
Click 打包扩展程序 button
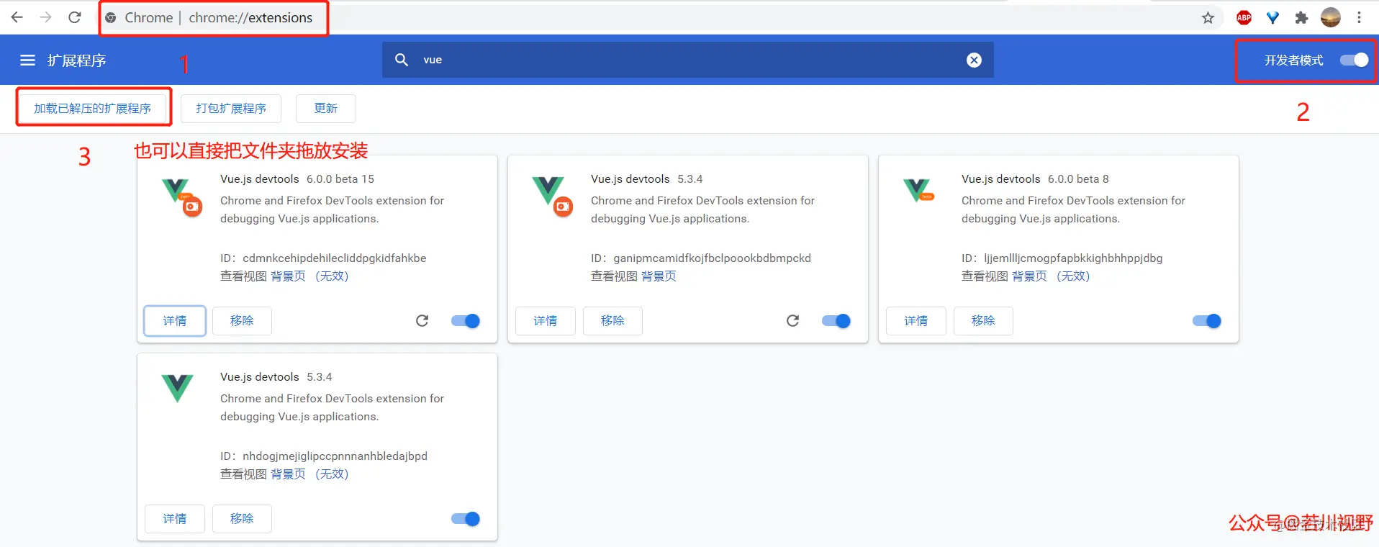(x=231, y=108)
